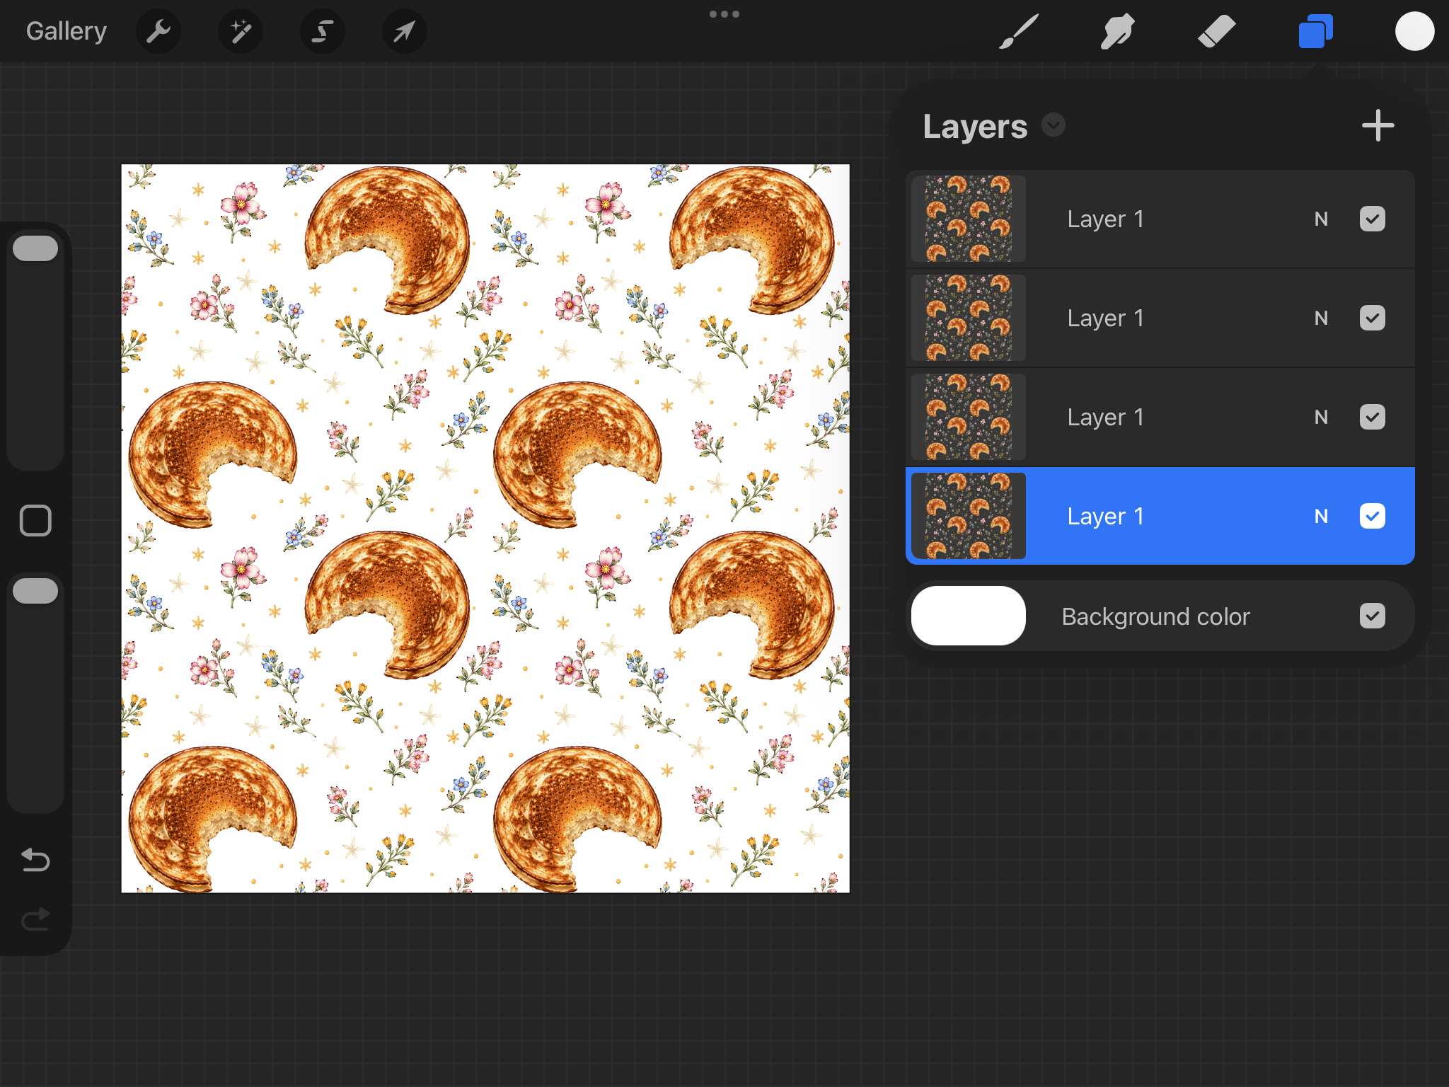Open the Actions wrench menu

click(158, 31)
